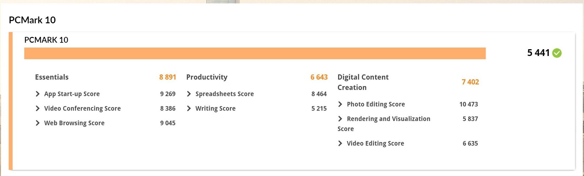This screenshot has width=584, height=176.
Task: Click the Digital Content Creation heading
Action: (363, 82)
